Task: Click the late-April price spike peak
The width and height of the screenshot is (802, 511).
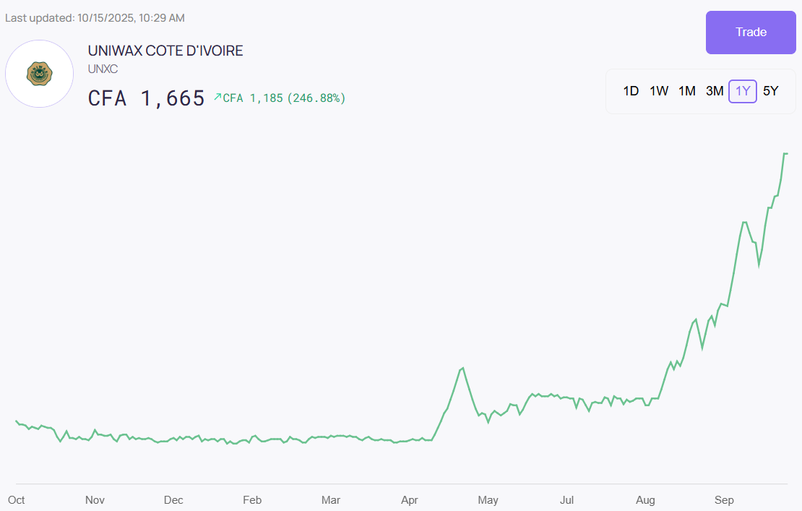Action: pos(462,368)
